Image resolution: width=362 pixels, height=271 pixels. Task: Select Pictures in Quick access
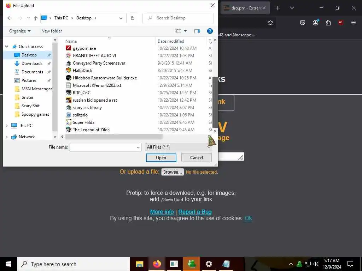29,80
